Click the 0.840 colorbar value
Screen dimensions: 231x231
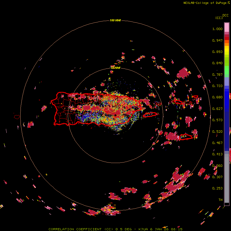click(217, 63)
